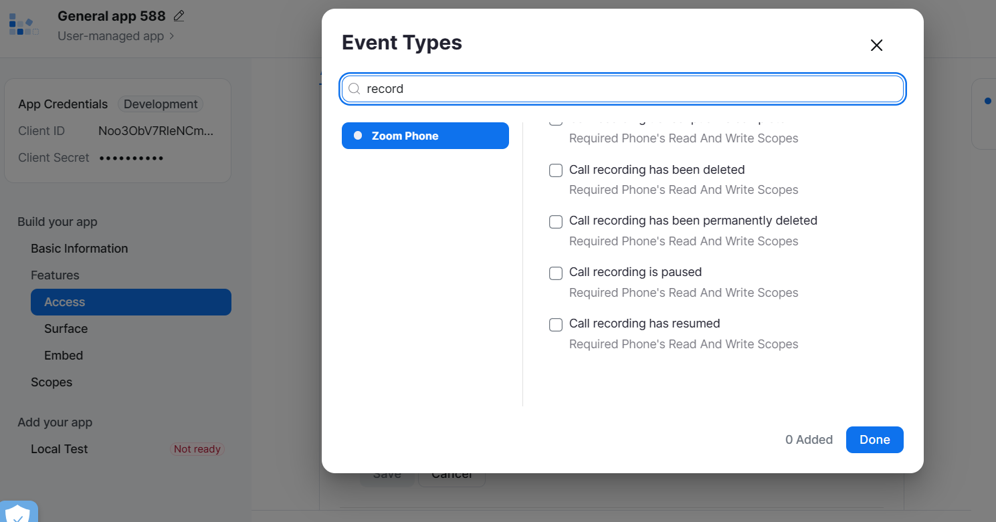This screenshot has width=996, height=522.
Task: Click the 'Event Types' dialog heading
Action: 402,43
